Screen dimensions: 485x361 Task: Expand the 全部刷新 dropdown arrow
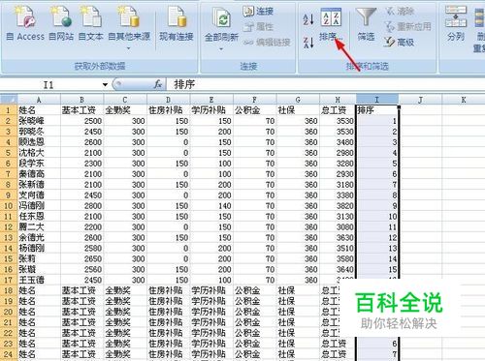pos(221,49)
